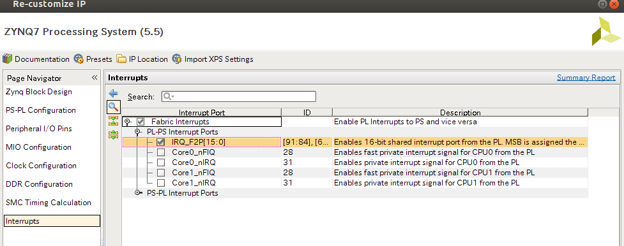The height and width of the screenshot is (246, 624).
Task: Click the PS-PL Interrupt Ports label
Action: click(182, 193)
